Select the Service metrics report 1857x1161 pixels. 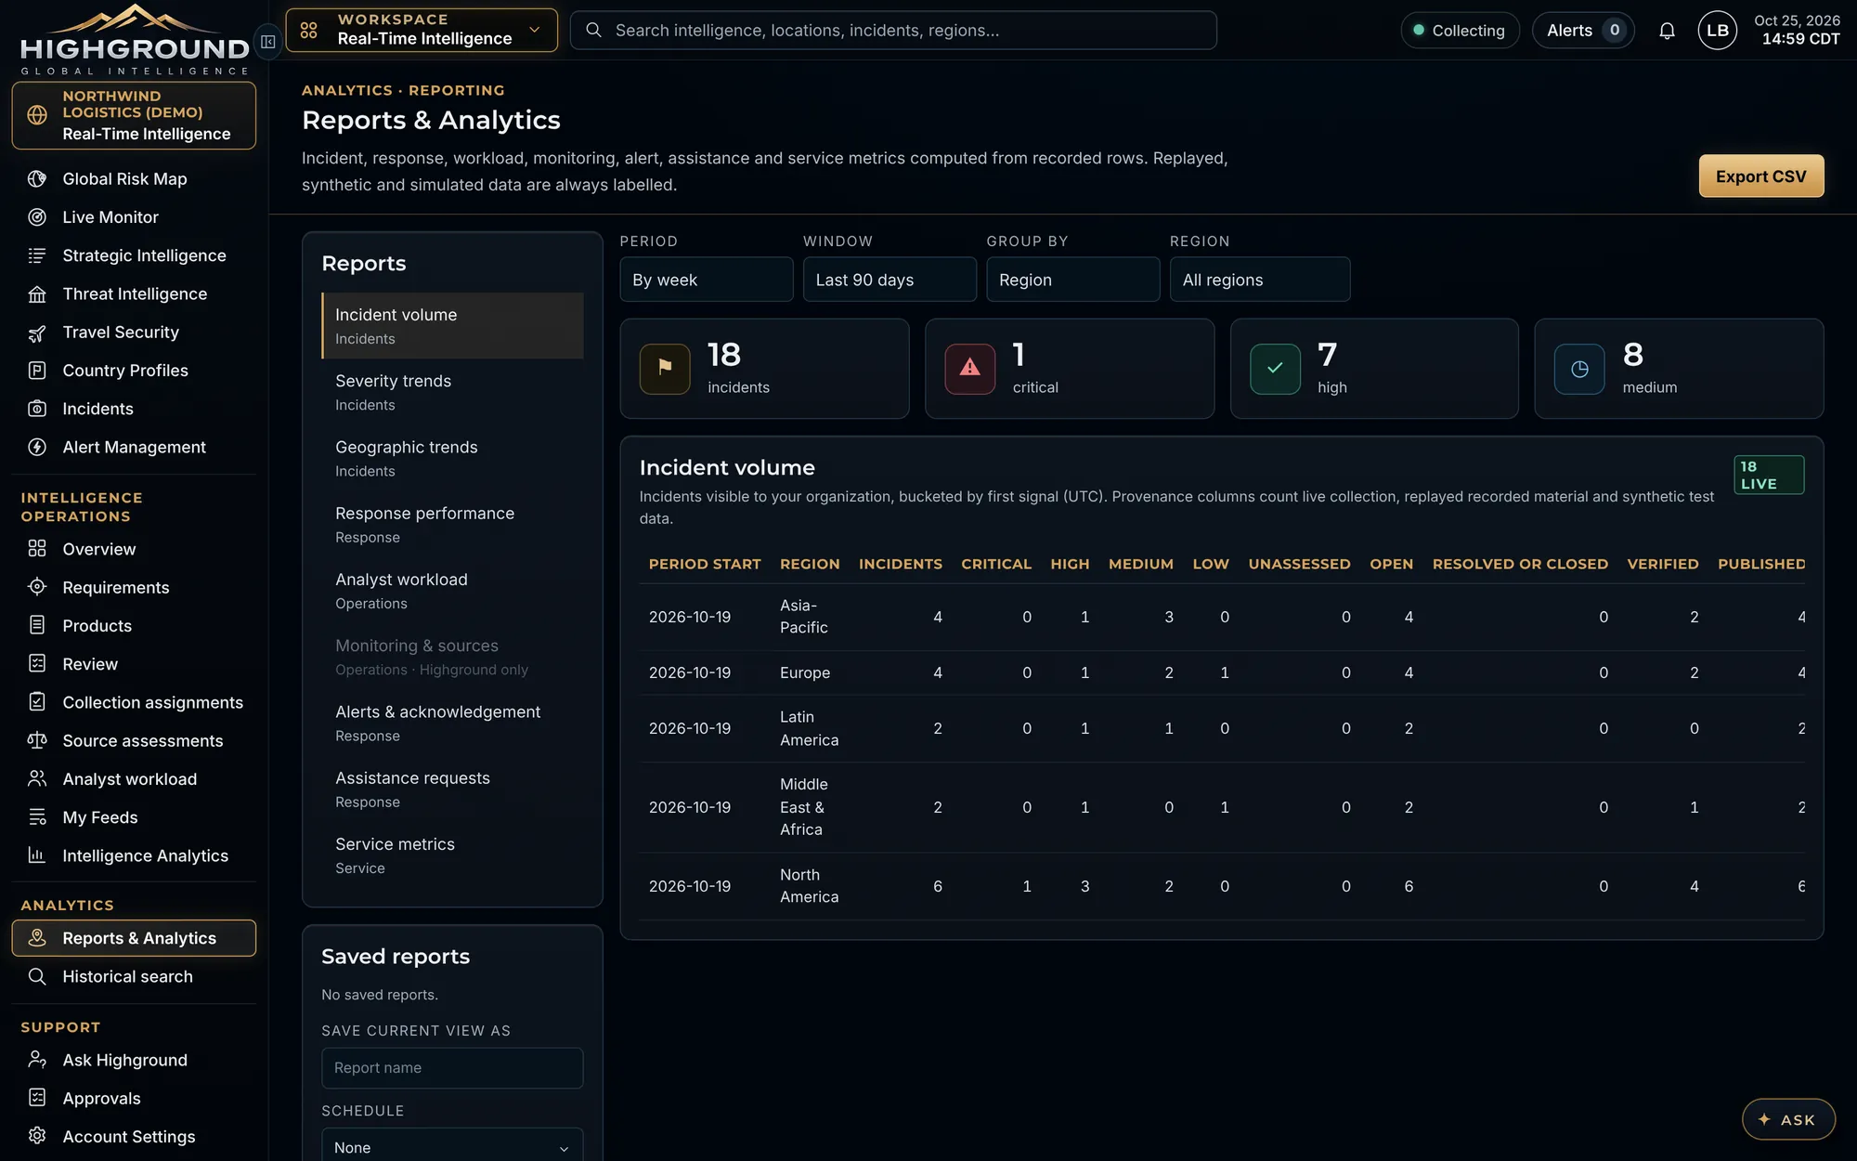click(x=452, y=855)
